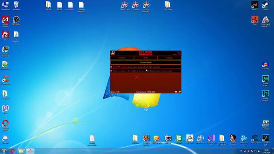
Task: Select the Discord desktop shortcut
Action: [x=5, y=140]
